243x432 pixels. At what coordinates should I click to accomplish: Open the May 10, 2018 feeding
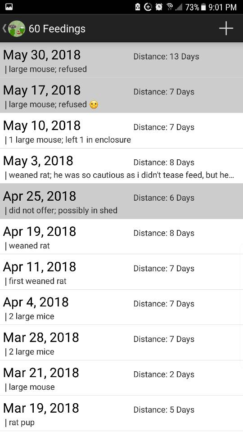tap(121, 130)
